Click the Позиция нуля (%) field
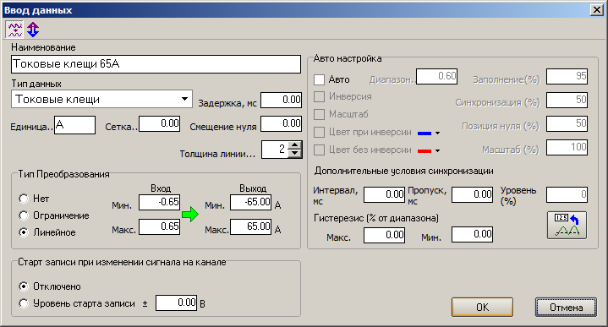This screenshot has width=608, height=327. (567, 124)
